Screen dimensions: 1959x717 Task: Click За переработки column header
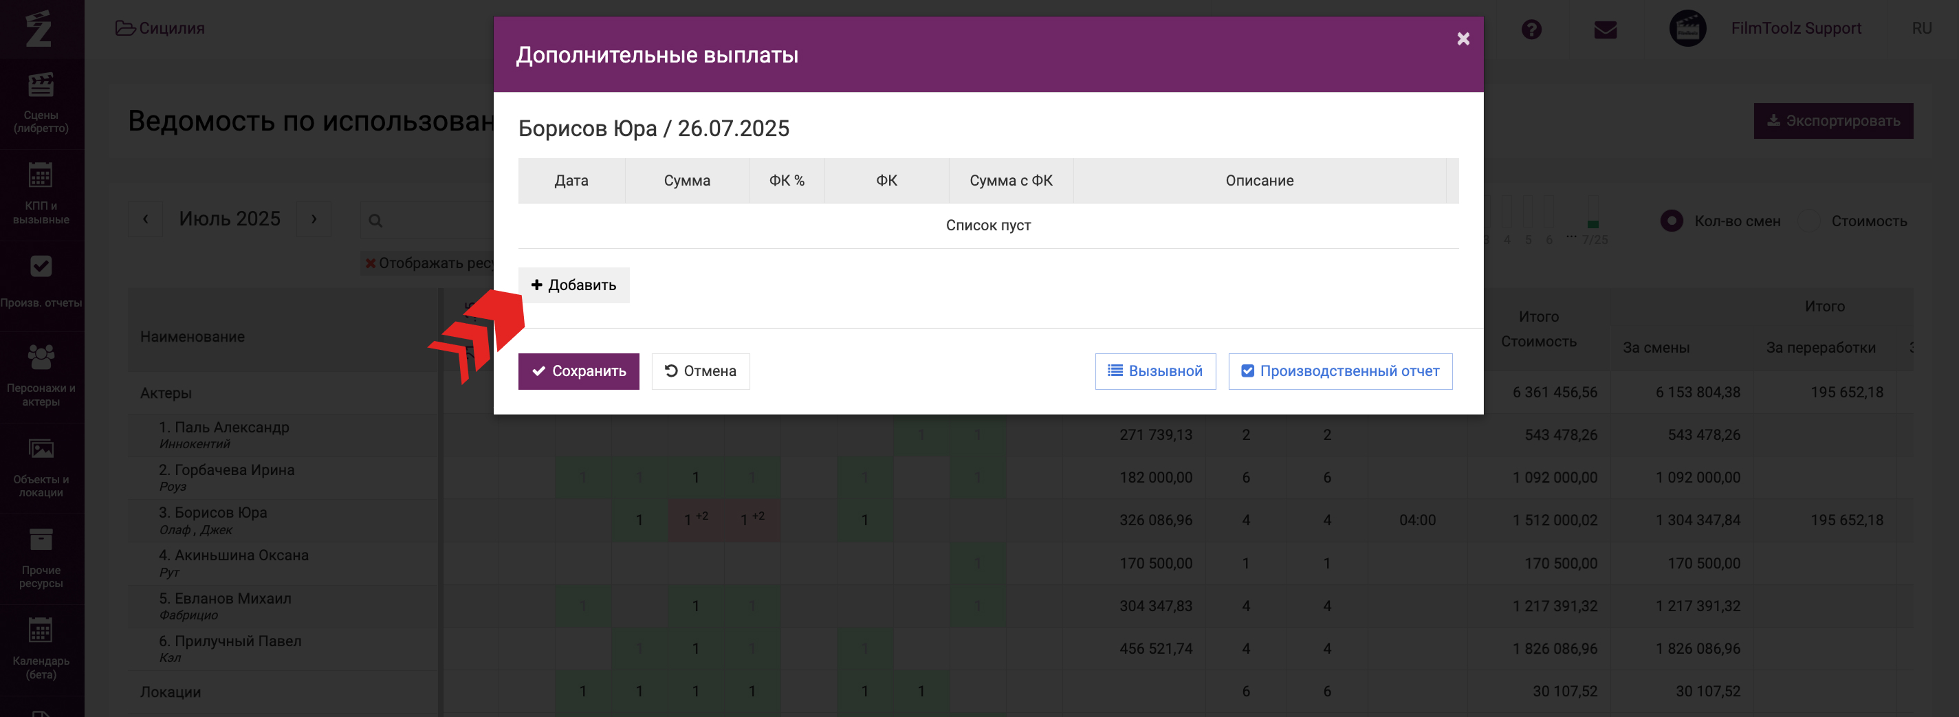[x=1821, y=347]
